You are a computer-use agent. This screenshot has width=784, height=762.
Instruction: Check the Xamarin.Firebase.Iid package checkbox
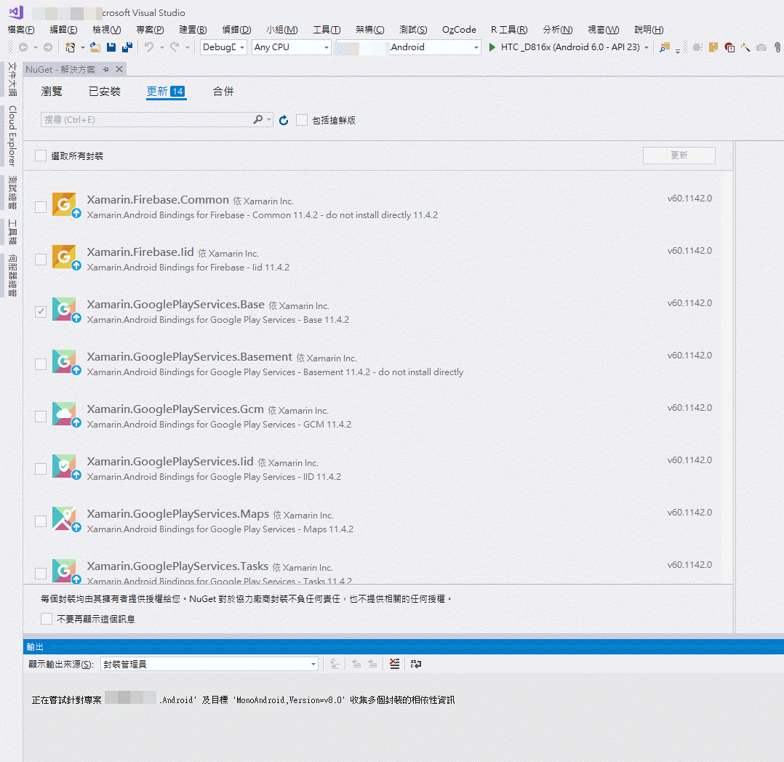41,260
